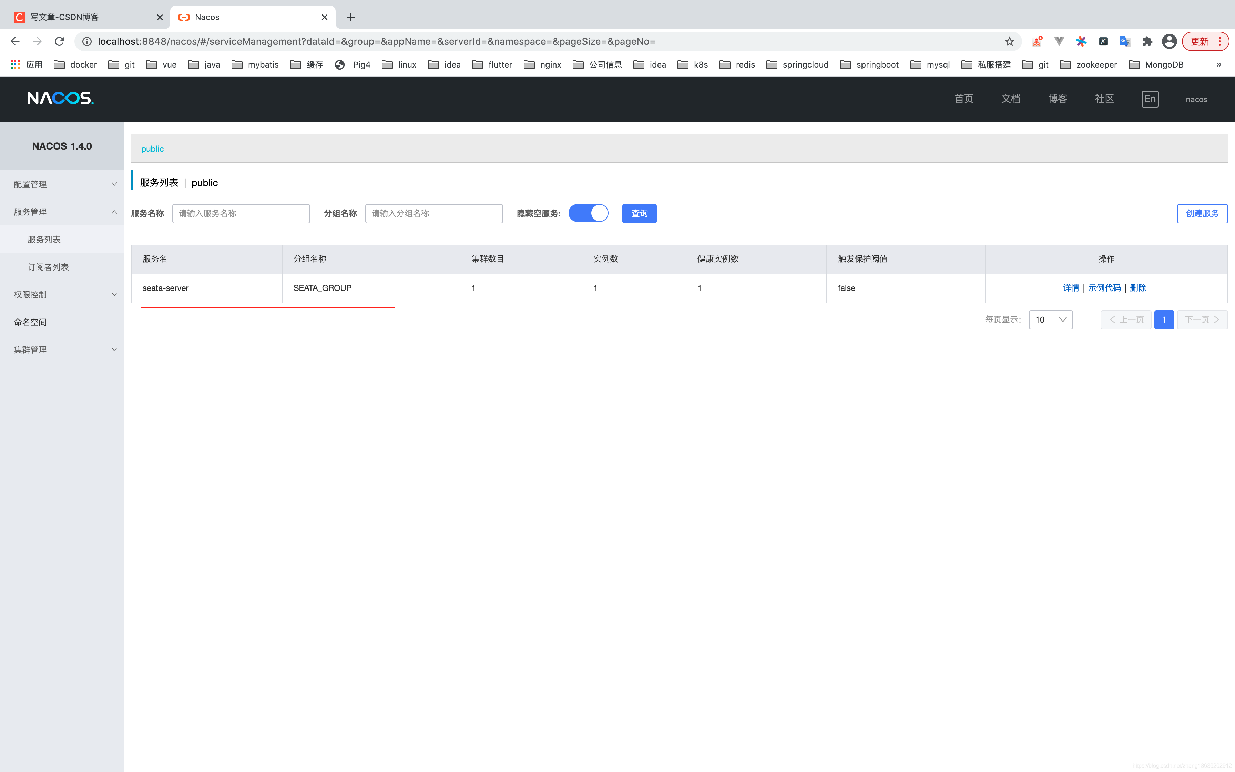Image resolution: width=1235 pixels, height=772 pixels.
Task: Focus the 分组名称 input field
Action: tap(434, 213)
